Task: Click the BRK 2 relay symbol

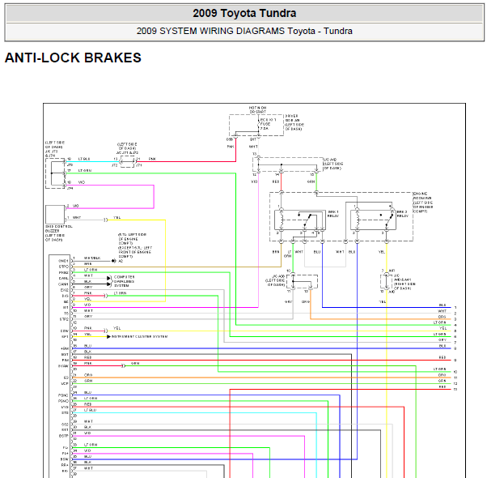Action: pyautogui.click(x=373, y=220)
